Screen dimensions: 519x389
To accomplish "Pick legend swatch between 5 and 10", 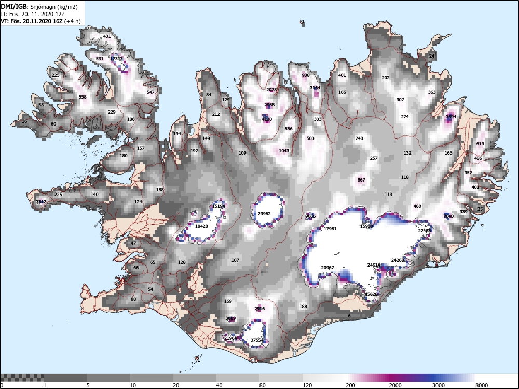I will point(108,378).
